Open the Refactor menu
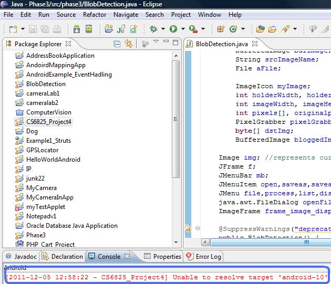 (x=95, y=15)
